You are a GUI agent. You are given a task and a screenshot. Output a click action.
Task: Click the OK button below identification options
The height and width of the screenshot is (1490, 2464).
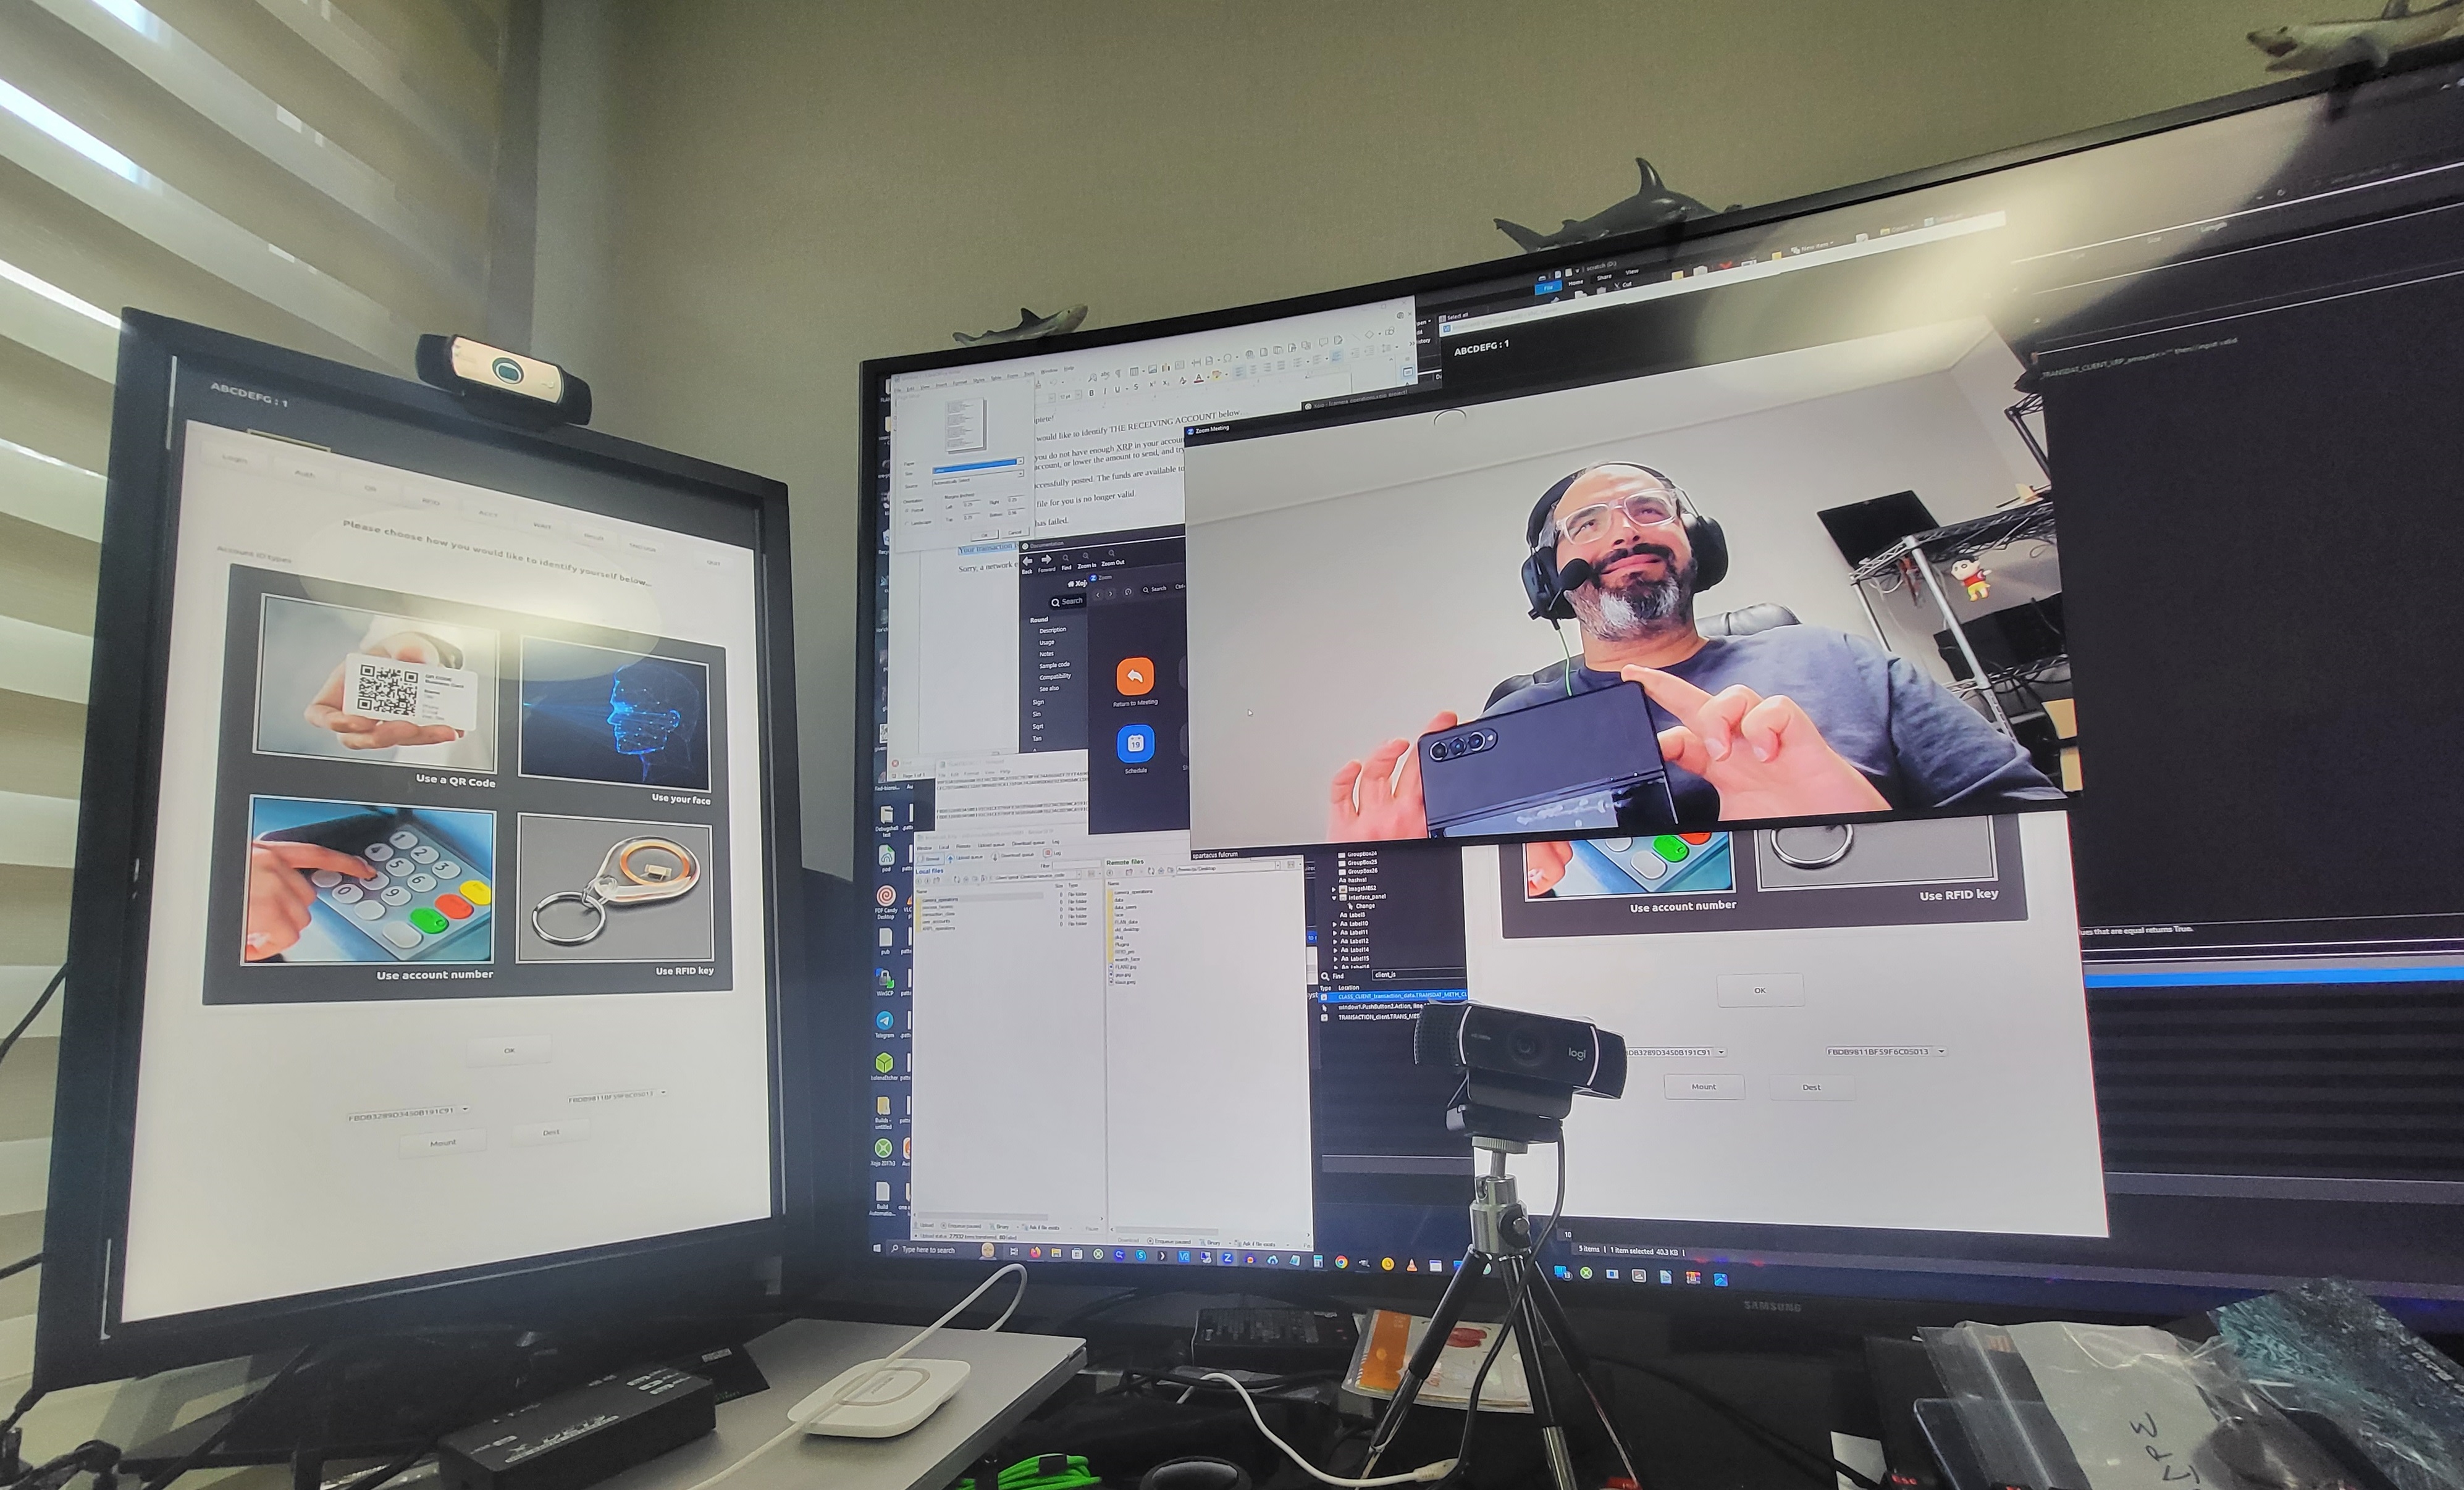tap(509, 1050)
